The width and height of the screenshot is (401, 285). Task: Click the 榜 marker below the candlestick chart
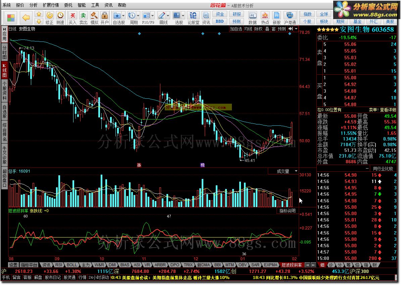[202, 165]
